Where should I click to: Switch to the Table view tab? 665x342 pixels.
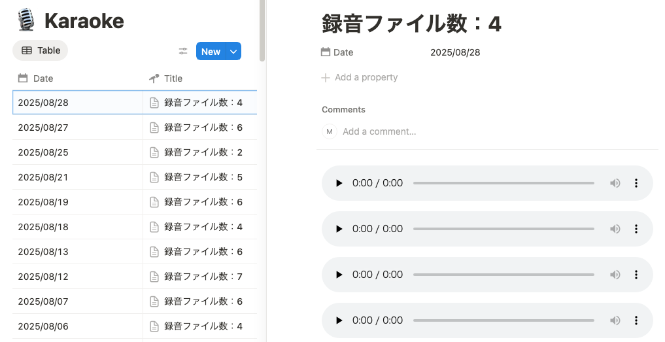pyautogui.click(x=41, y=50)
